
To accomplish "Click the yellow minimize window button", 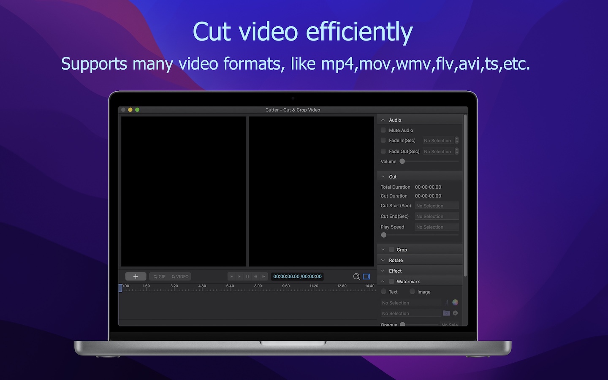I will click(x=130, y=110).
